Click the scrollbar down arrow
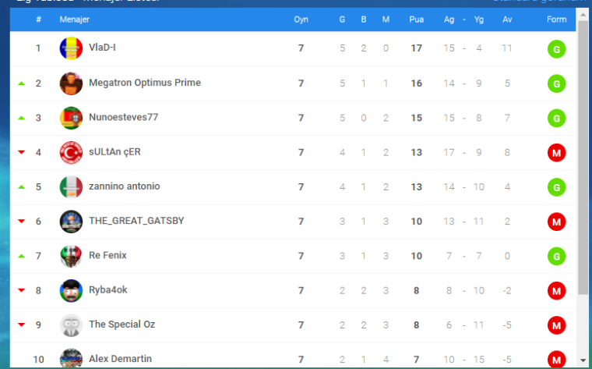 click(583, 360)
